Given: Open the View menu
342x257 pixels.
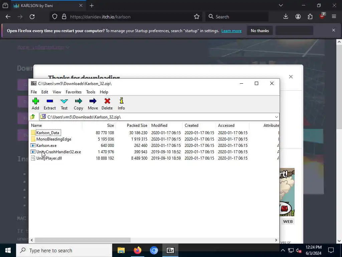Looking at the screenshot, I should click(57, 92).
